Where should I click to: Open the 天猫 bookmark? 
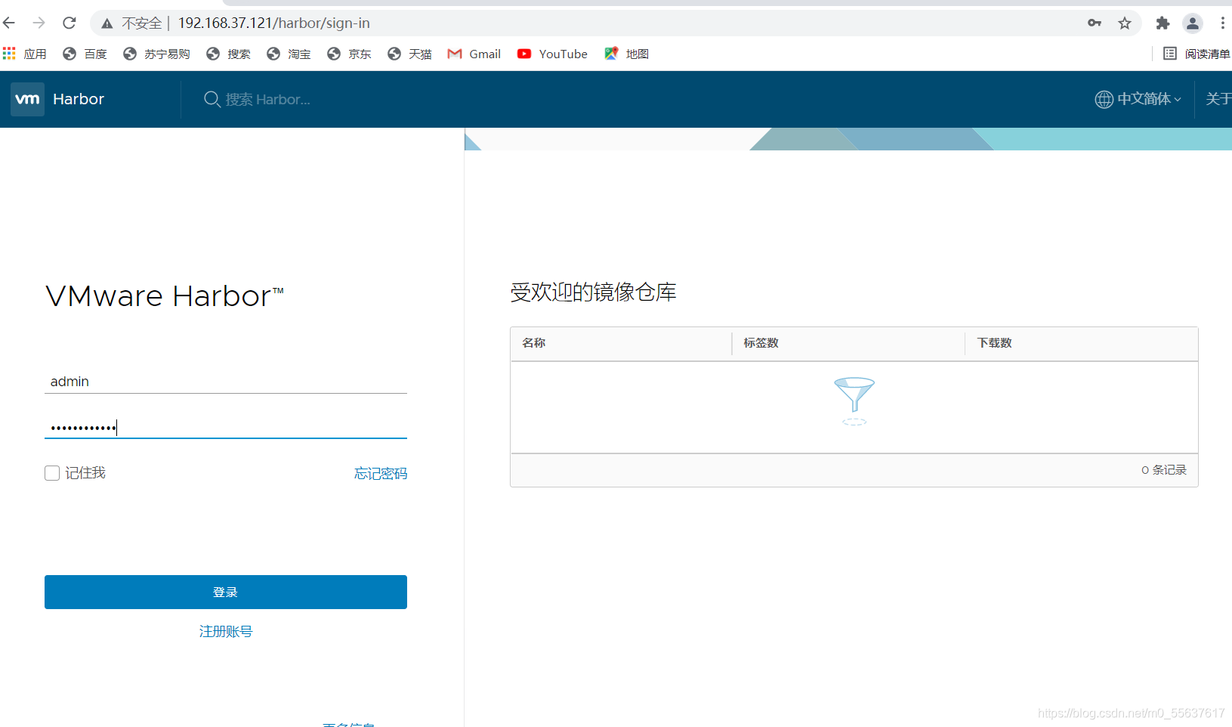(x=409, y=54)
